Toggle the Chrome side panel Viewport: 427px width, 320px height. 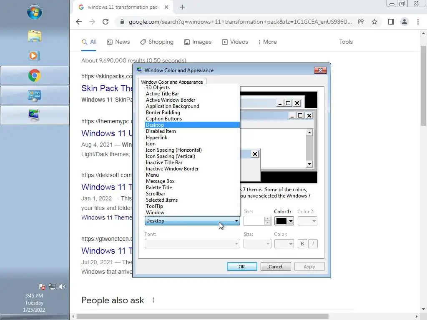(391, 22)
